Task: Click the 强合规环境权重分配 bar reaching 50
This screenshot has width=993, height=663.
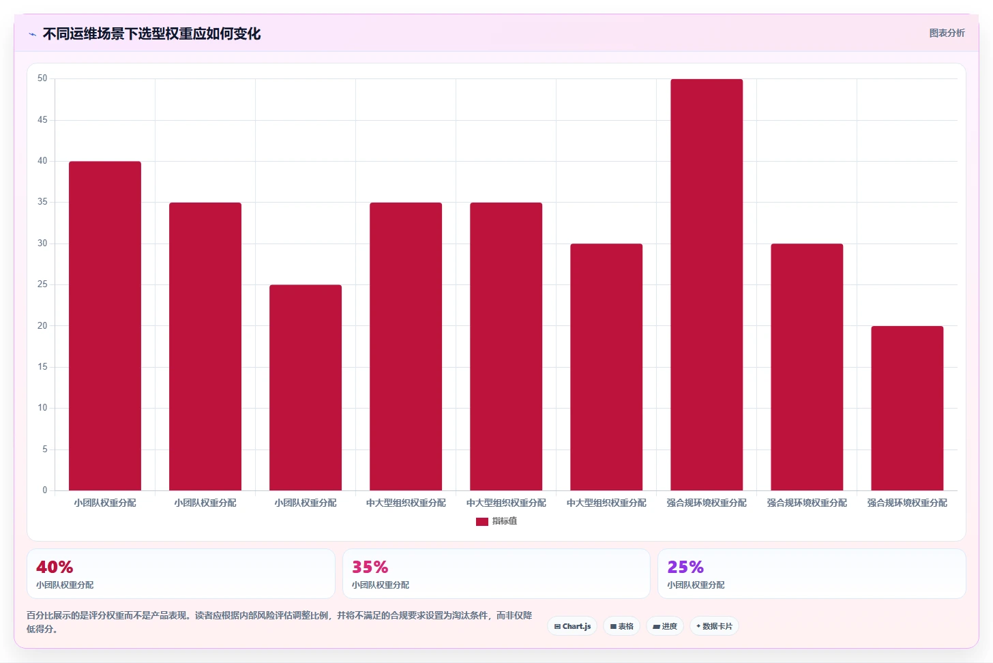Action: [x=707, y=284]
